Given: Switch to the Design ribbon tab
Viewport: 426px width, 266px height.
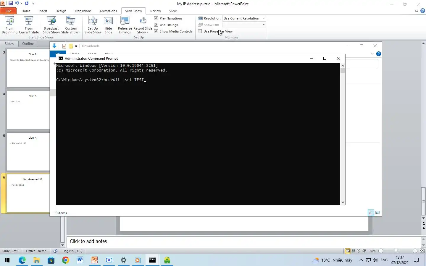Looking at the screenshot, I should coord(61,11).
